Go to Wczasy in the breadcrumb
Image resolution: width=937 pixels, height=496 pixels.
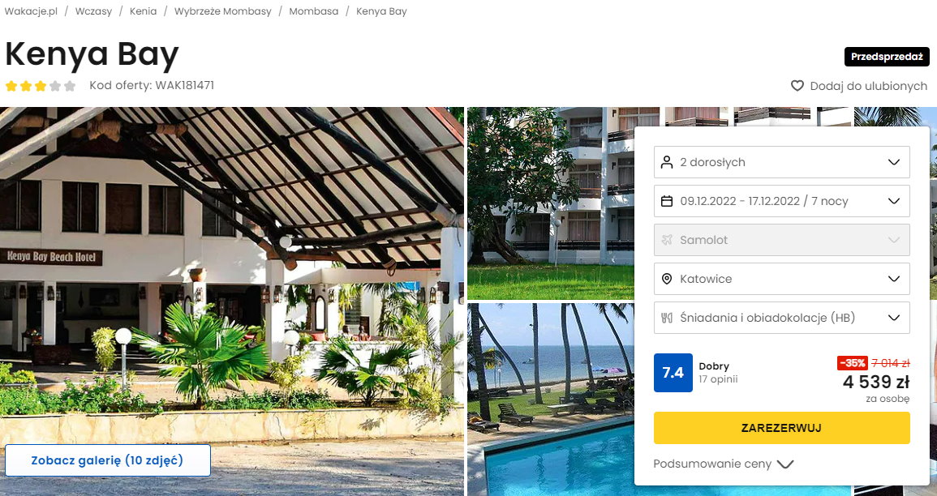[93, 11]
